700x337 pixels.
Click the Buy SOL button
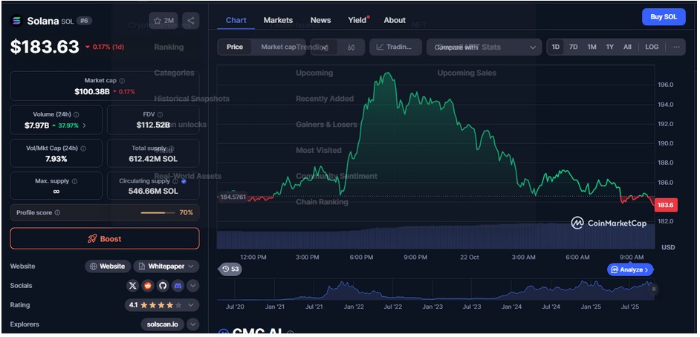[663, 17]
